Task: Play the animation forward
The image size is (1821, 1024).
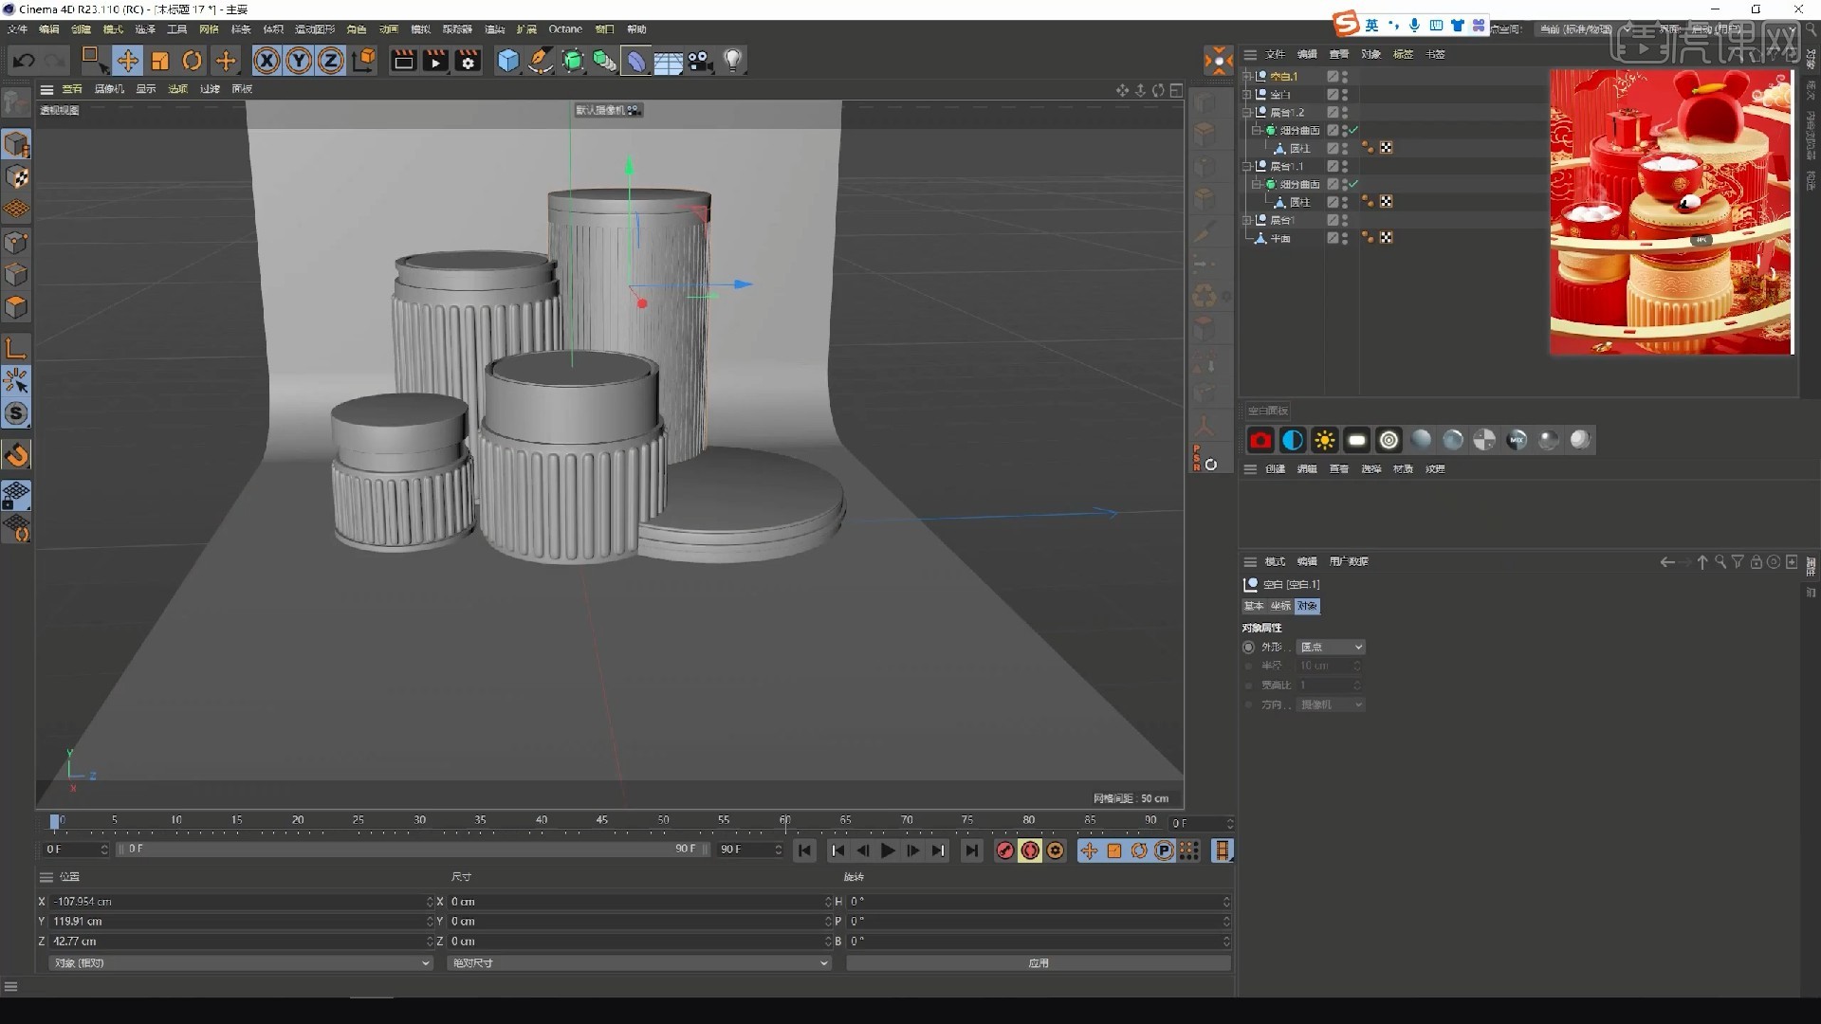Action: [x=888, y=851]
